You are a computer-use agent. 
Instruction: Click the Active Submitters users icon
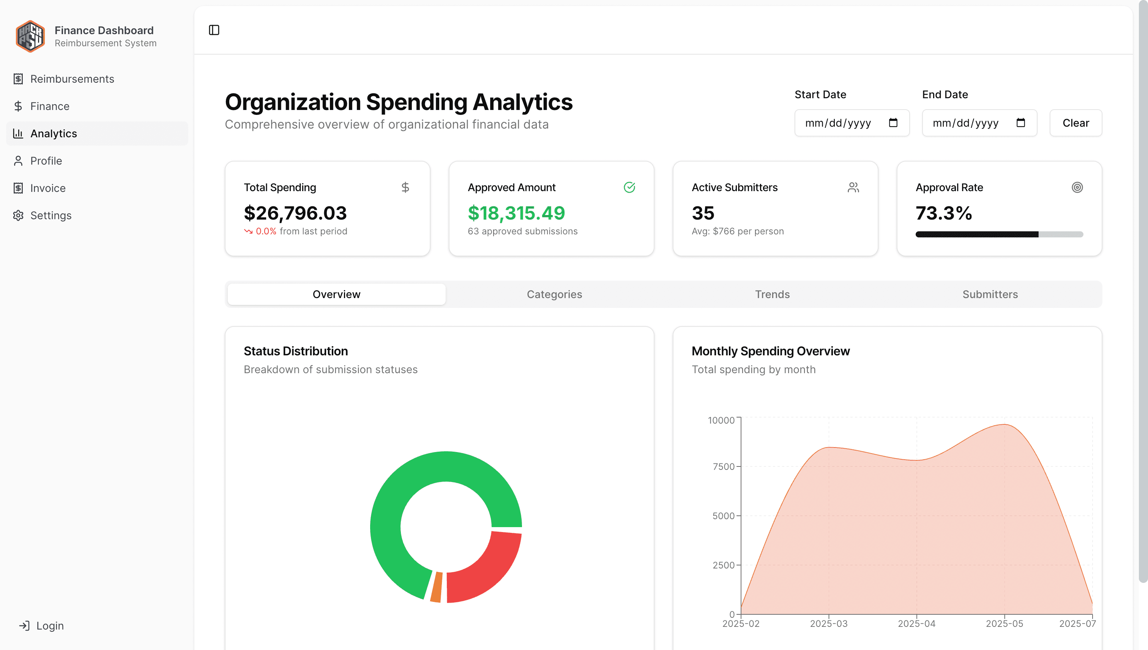pos(853,187)
